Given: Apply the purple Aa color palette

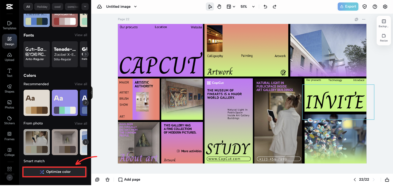Looking at the screenshot, I should (65, 103).
